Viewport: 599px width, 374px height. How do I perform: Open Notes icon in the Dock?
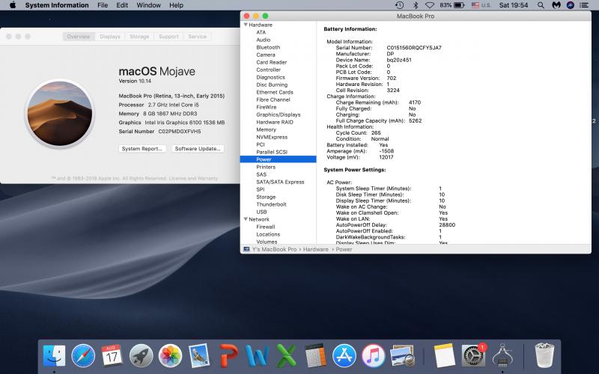pyautogui.click(x=444, y=356)
